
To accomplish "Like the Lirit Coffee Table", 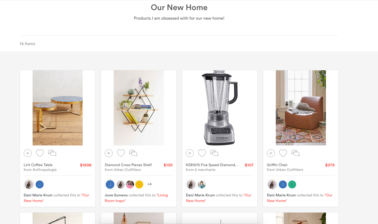I will pos(40,153).
